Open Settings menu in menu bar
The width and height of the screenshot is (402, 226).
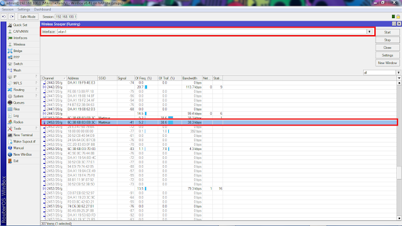click(24, 9)
